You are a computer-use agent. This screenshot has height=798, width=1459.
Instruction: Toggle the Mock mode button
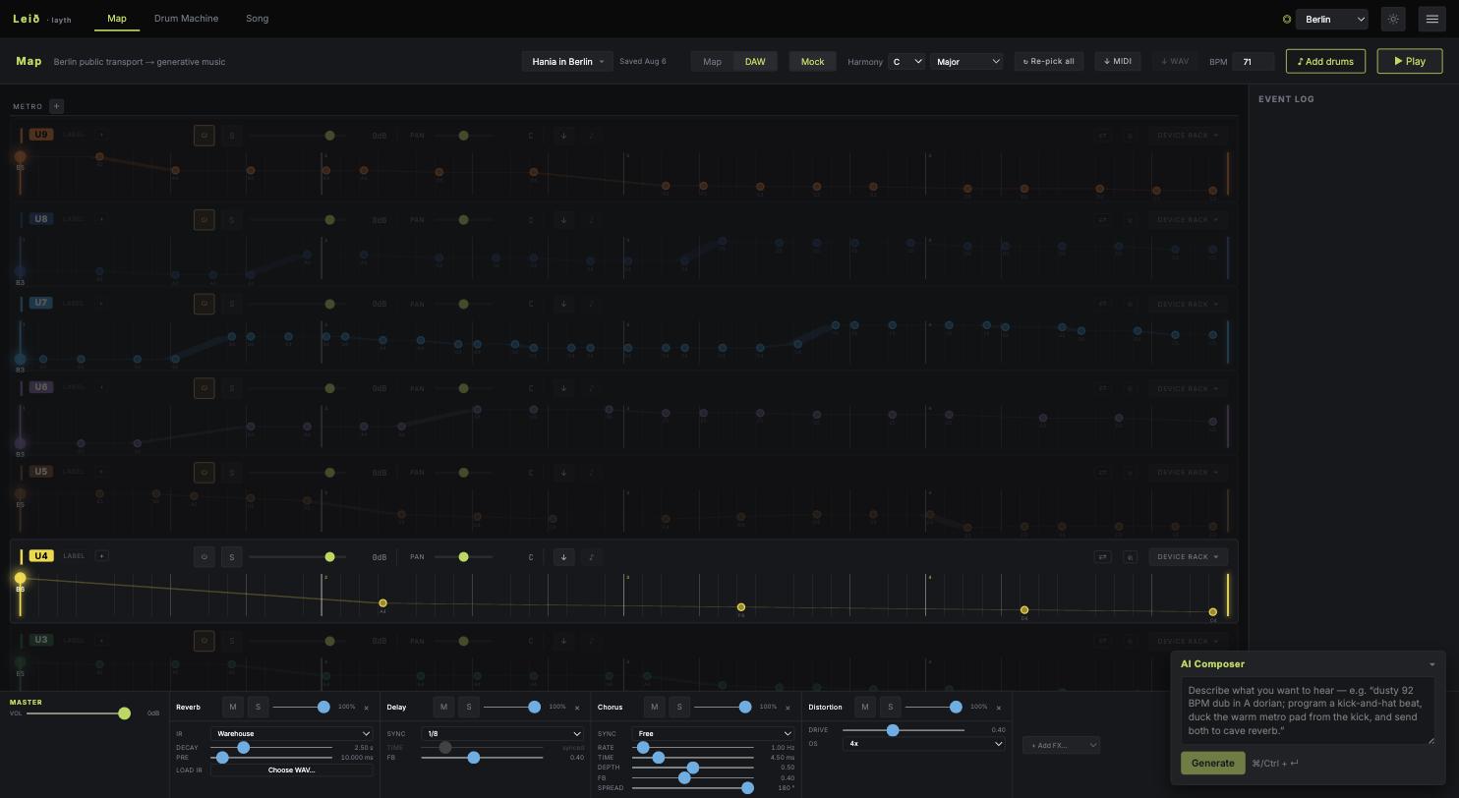[x=812, y=61]
